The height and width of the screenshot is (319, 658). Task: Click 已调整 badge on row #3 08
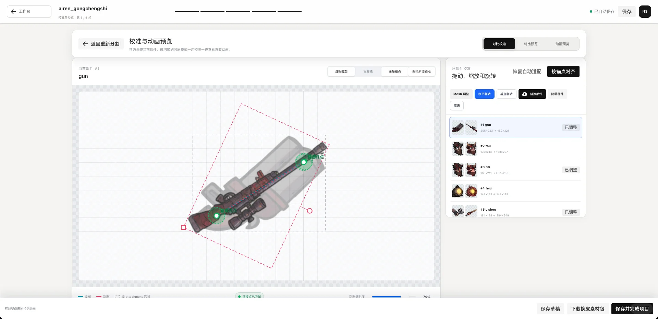pos(571,170)
